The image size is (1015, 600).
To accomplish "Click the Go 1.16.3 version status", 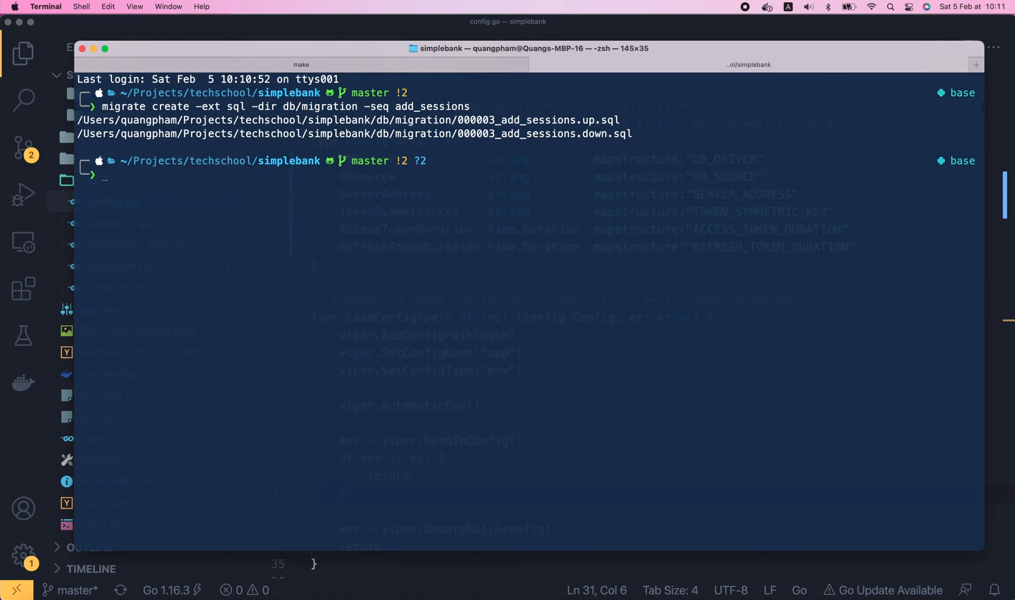I will pos(172,590).
